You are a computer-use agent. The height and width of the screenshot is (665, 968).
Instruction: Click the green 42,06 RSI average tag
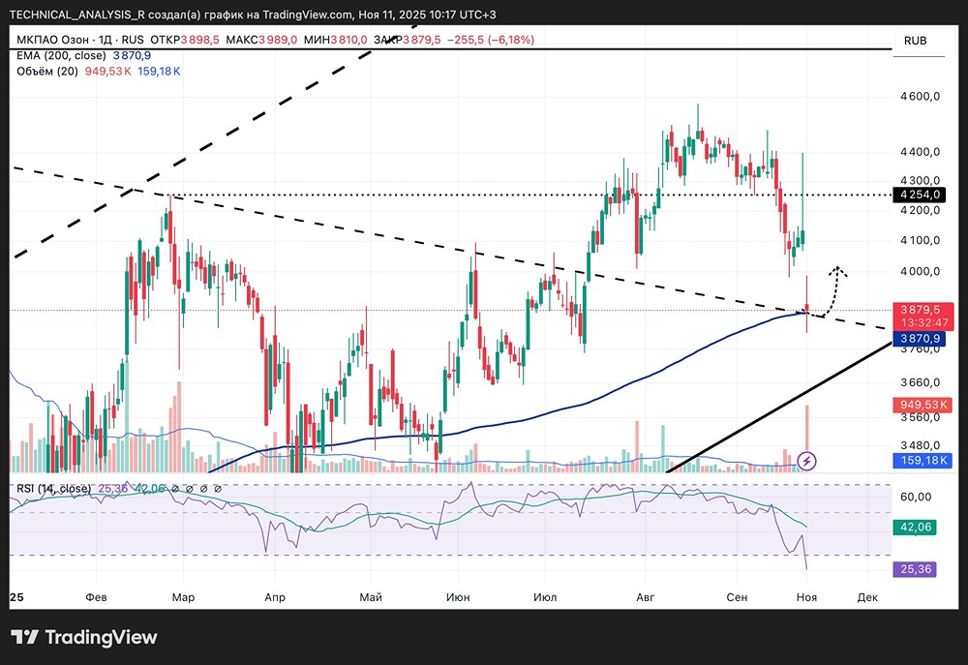915,527
